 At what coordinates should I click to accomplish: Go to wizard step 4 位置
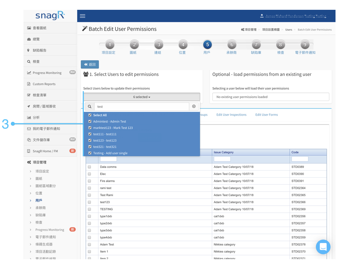click(183, 44)
